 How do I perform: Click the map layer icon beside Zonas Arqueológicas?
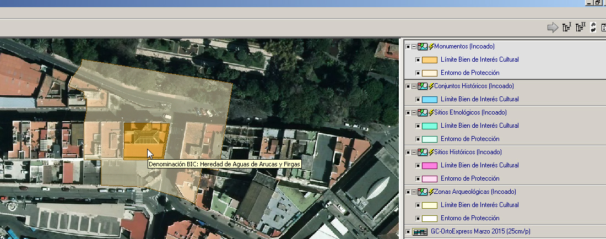(x=423, y=192)
